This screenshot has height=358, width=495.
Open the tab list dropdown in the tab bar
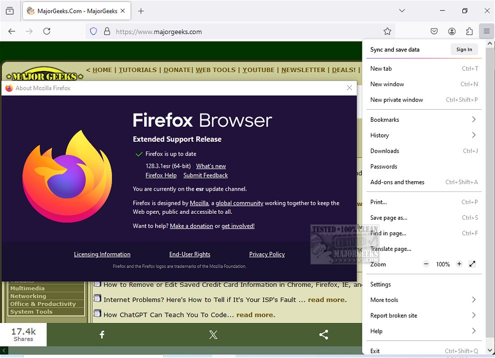[401, 11]
